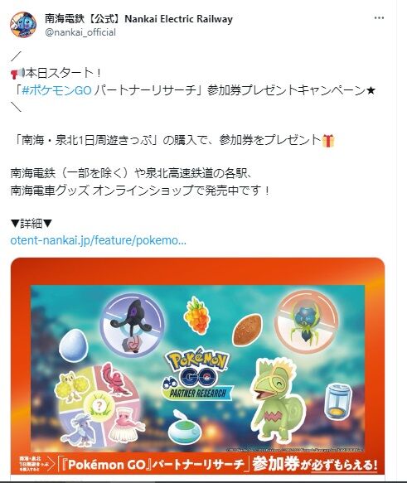Open the tweet's three-dot more options menu
This screenshot has width=407, height=483.
(x=379, y=18)
